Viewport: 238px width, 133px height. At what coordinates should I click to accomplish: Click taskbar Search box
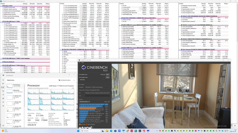(x=91, y=131)
